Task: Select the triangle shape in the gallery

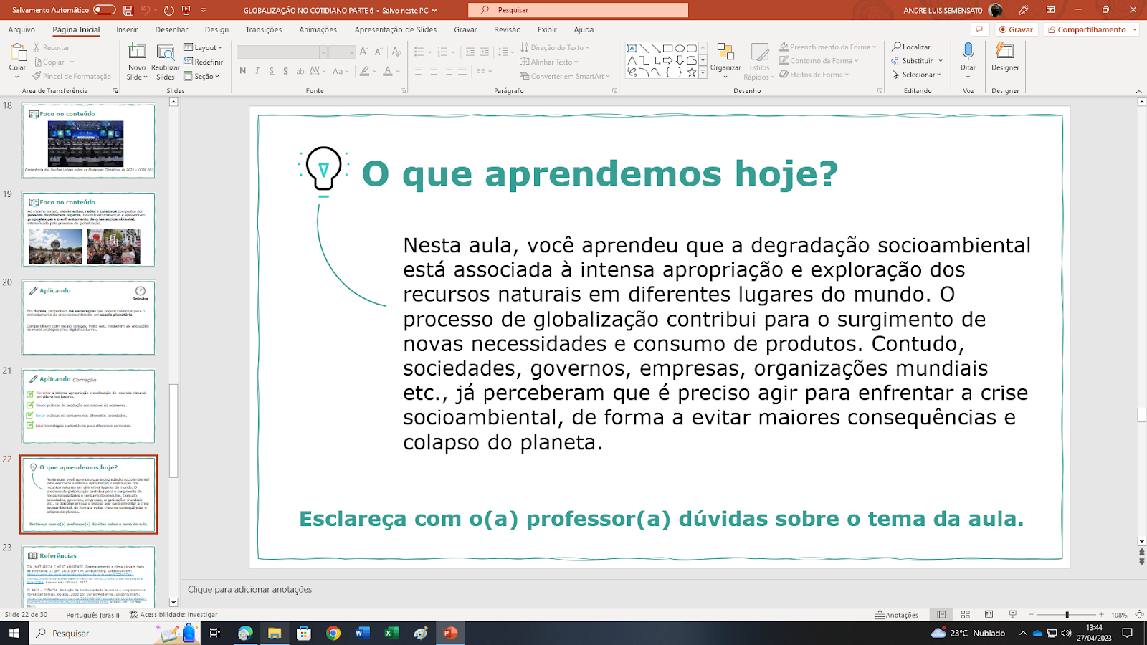Action: (632, 61)
